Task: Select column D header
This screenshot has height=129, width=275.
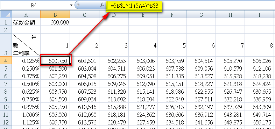Action: 114,15
